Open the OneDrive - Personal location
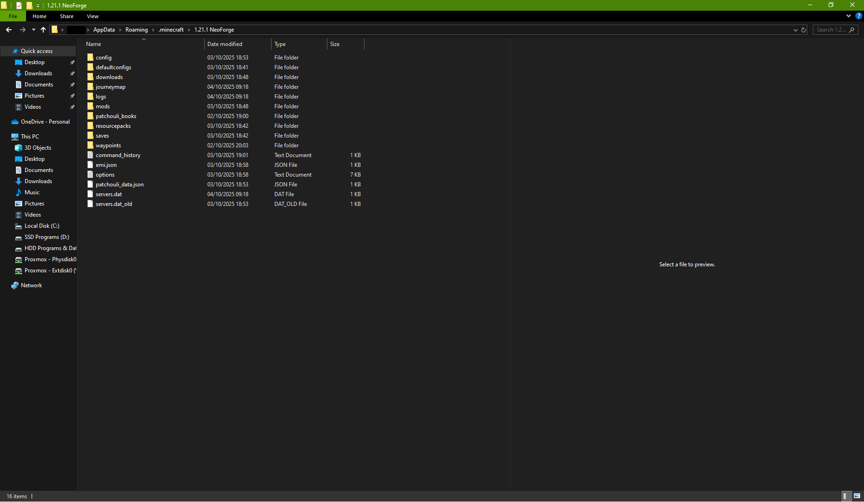Viewport: 864px width, 502px height. [45, 122]
